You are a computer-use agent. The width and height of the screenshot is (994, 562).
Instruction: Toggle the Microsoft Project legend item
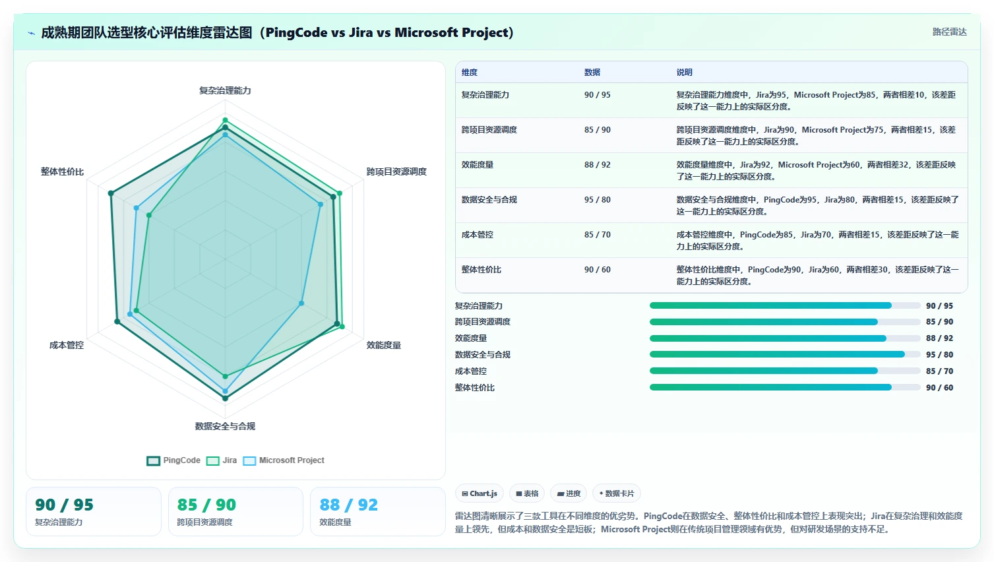point(284,460)
